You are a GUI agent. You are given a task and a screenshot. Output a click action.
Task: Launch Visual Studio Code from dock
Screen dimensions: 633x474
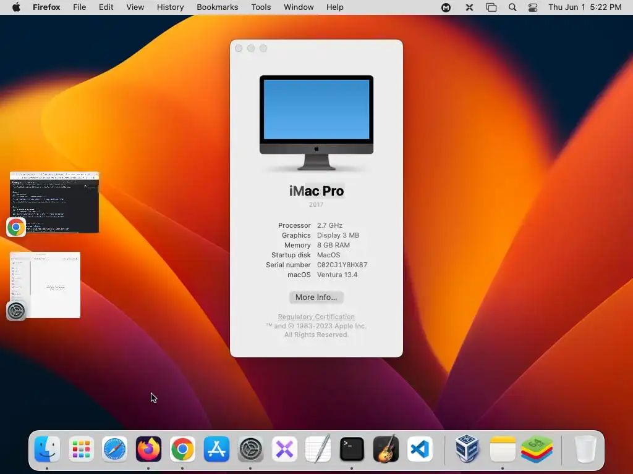[x=420, y=449]
